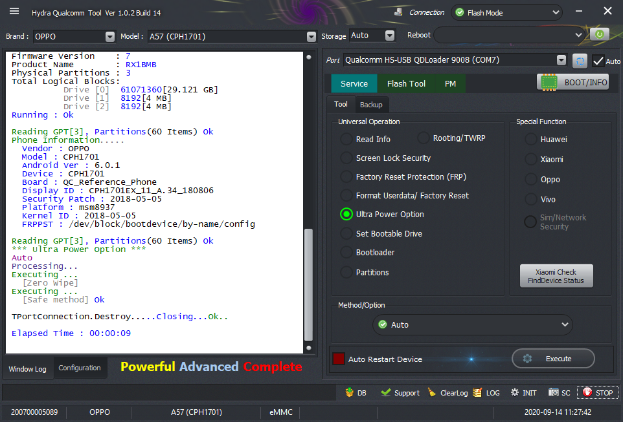Click scroll-to-bottom dot on log
Image resolution: width=623 pixels, height=422 pixels.
point(309,348)
